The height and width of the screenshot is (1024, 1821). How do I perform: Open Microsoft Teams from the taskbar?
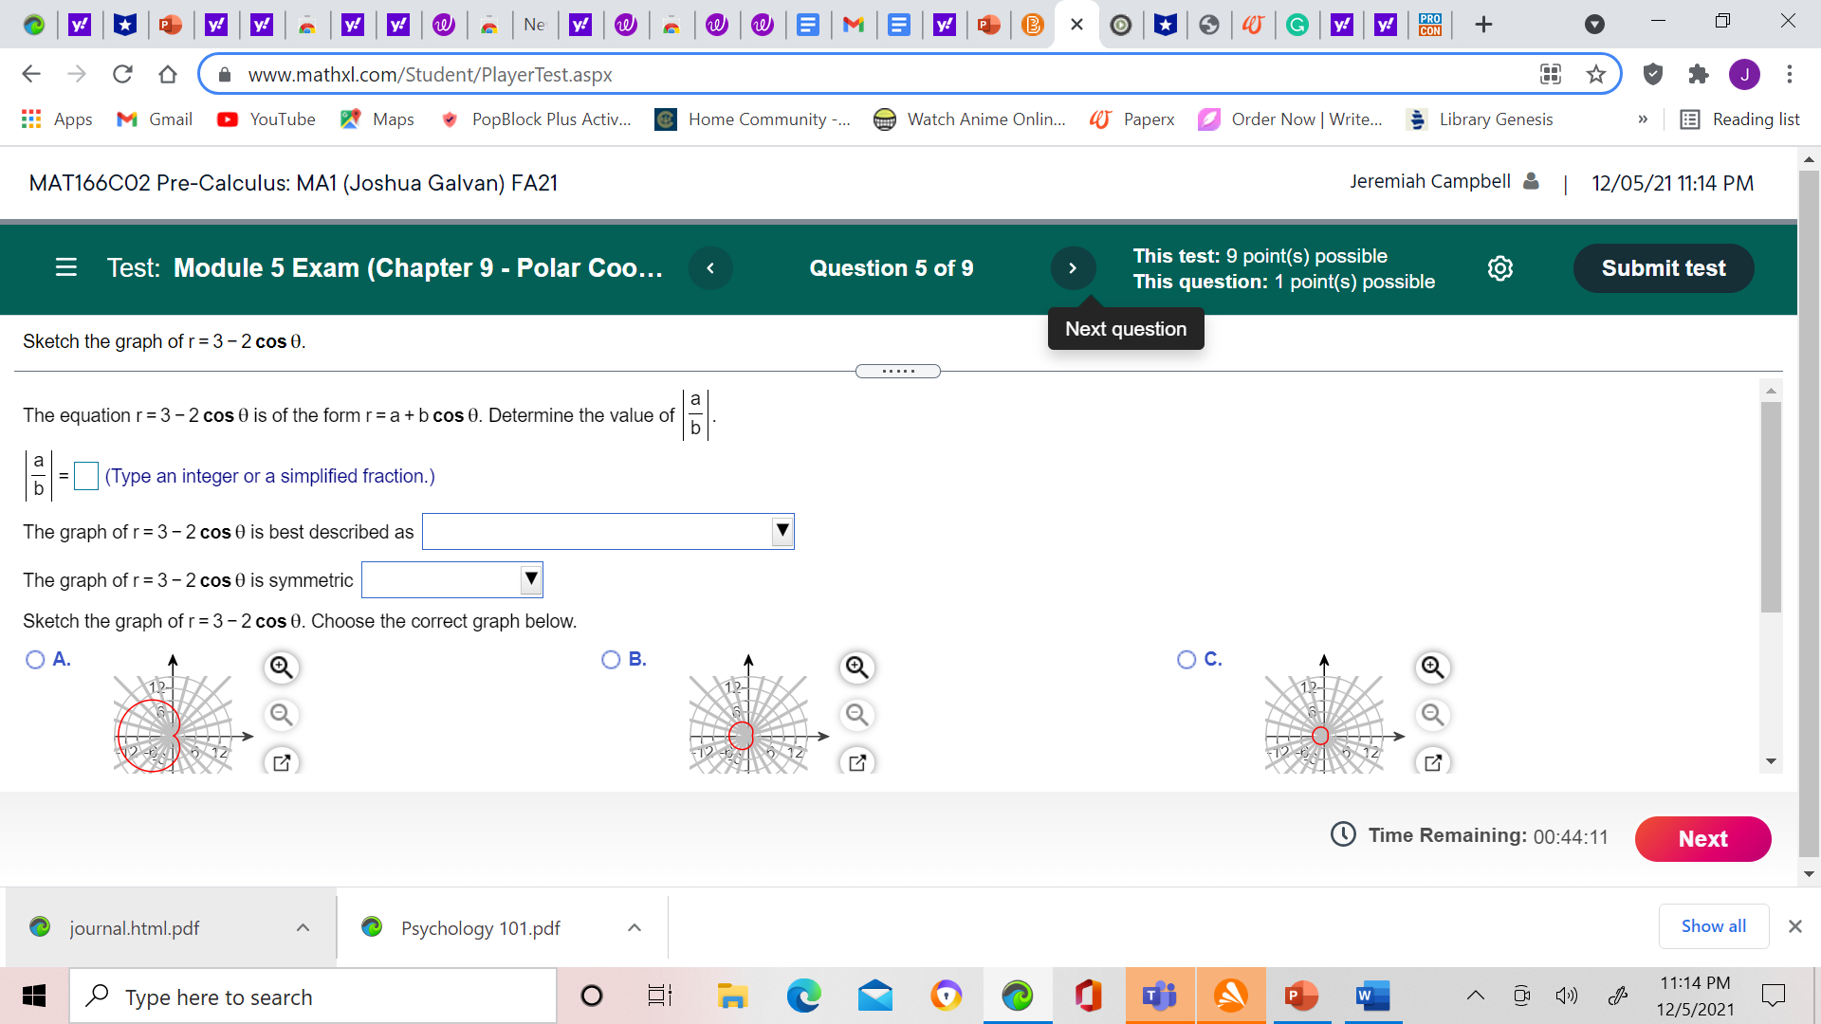[1159, 996]
